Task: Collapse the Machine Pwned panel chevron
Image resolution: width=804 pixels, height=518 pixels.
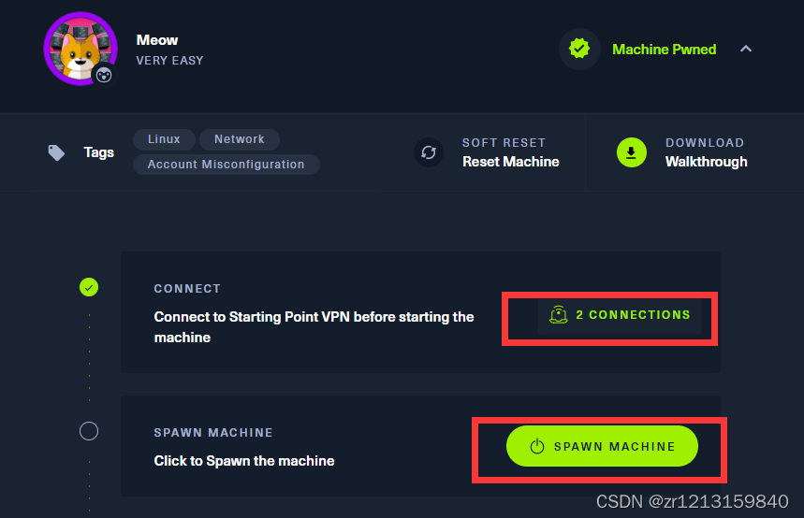Action: [746, 49]
